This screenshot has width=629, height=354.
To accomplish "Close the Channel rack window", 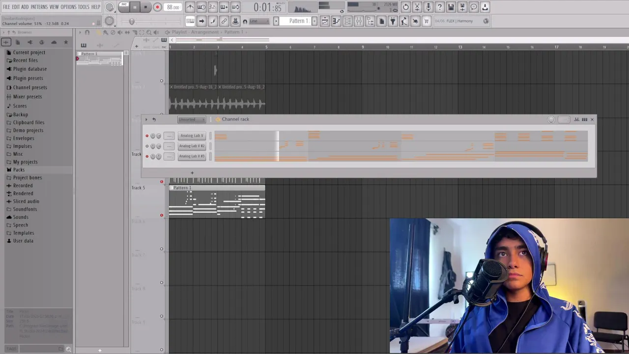I will (x=592, y=119).
